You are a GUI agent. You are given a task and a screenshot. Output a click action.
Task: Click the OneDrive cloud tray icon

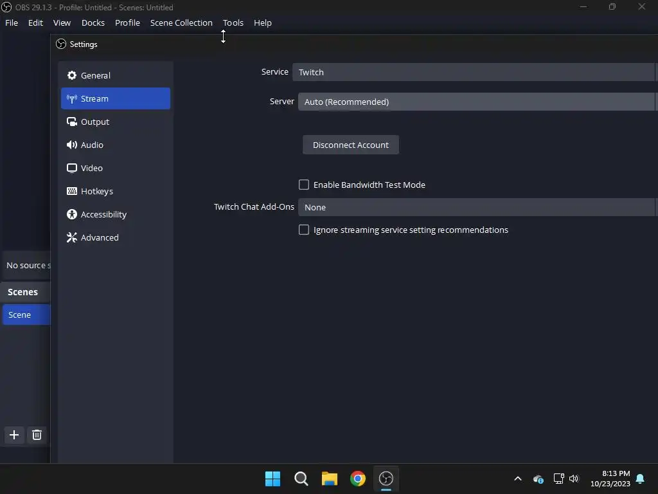[538, 479]
